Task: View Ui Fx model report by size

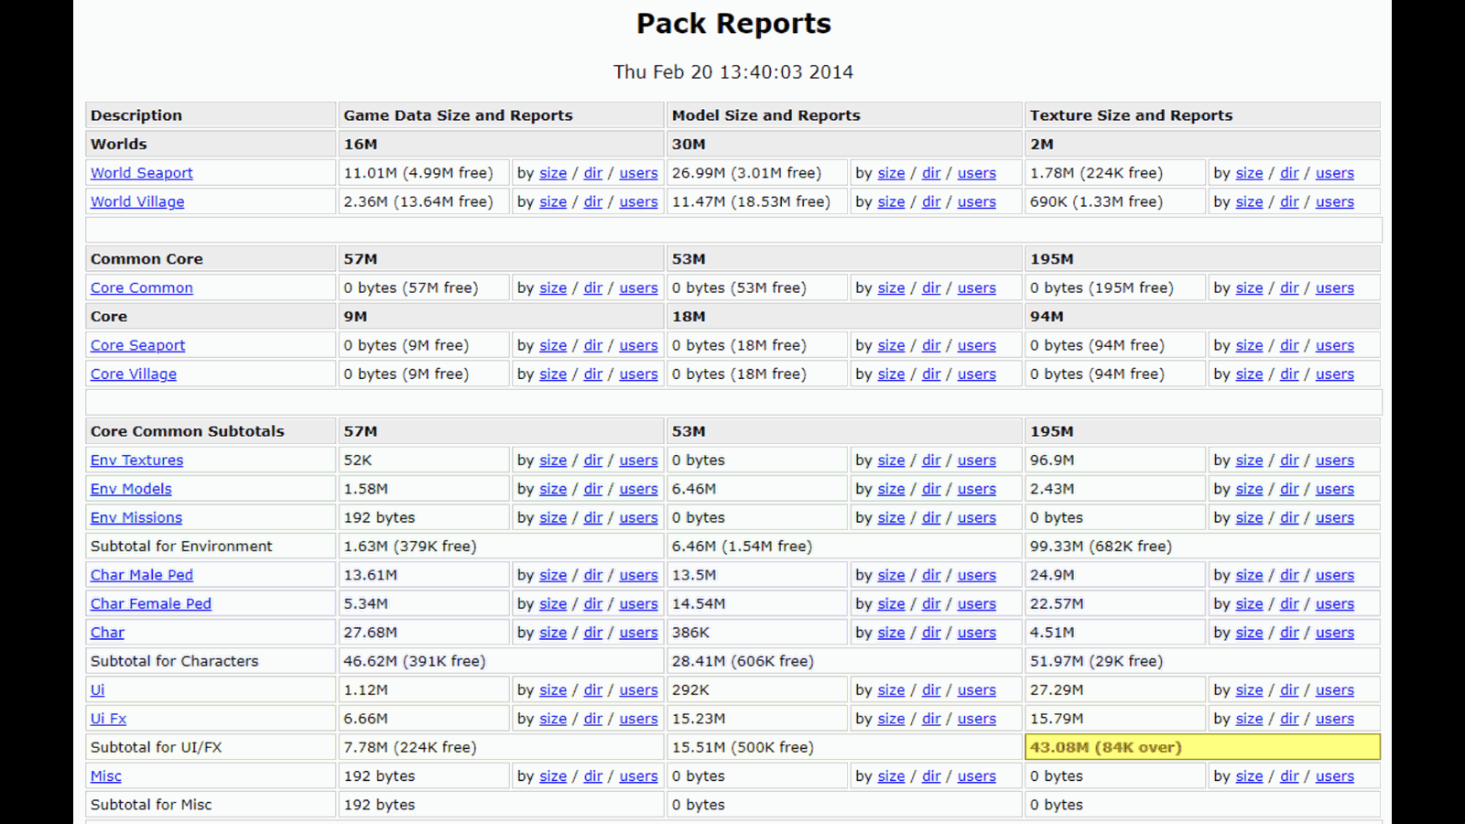Action: coord(891,719)
